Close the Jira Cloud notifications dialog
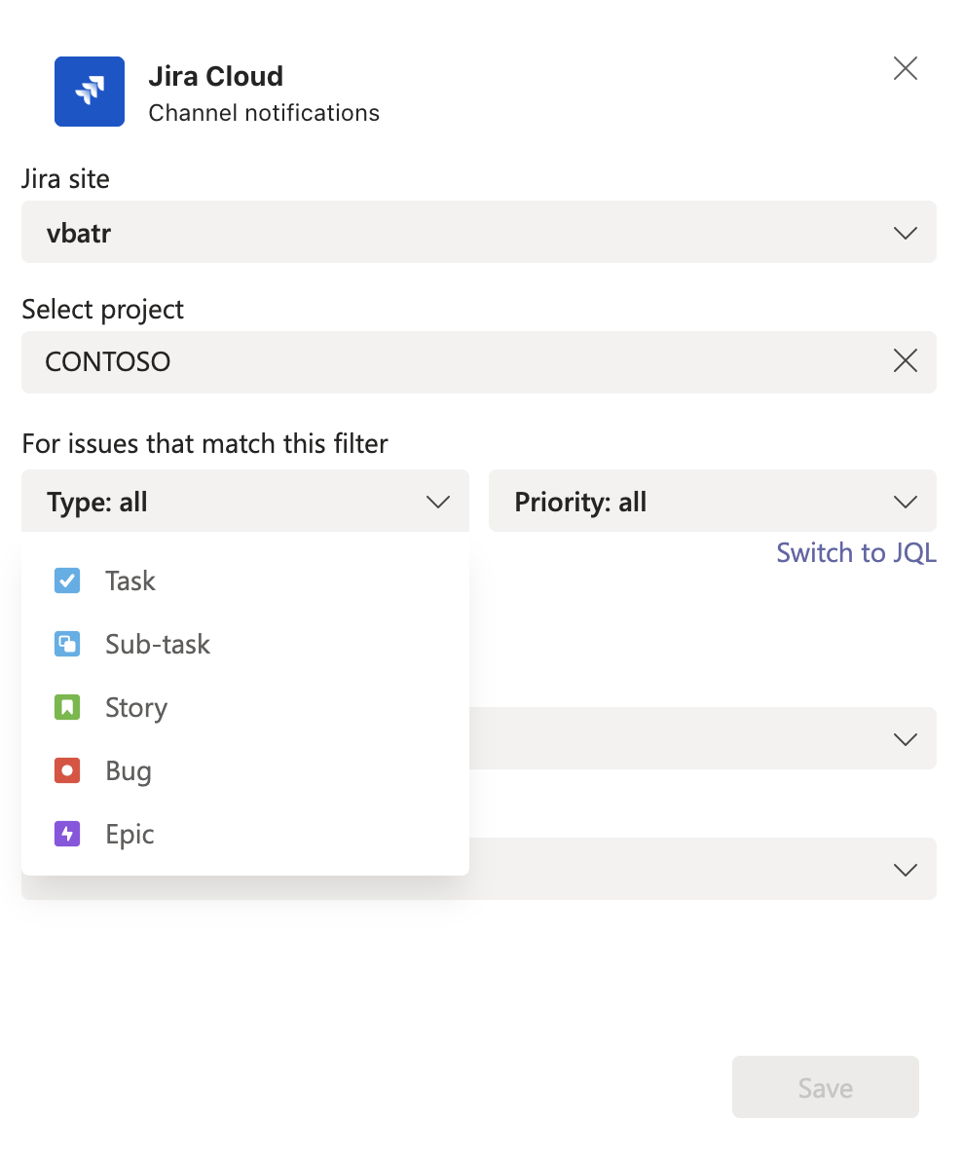 905,68
